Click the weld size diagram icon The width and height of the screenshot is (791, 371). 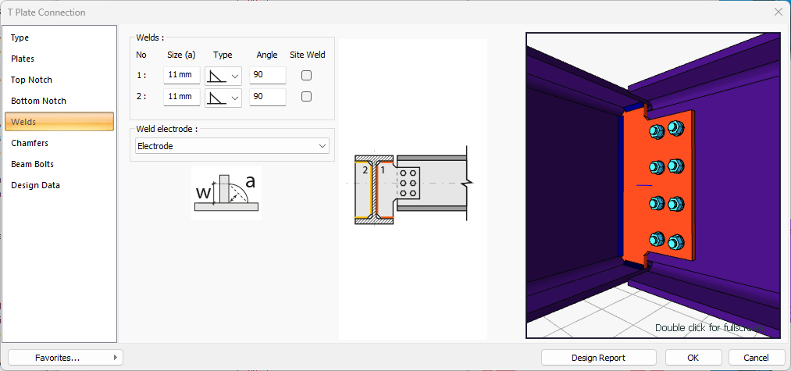coord(226,192)
